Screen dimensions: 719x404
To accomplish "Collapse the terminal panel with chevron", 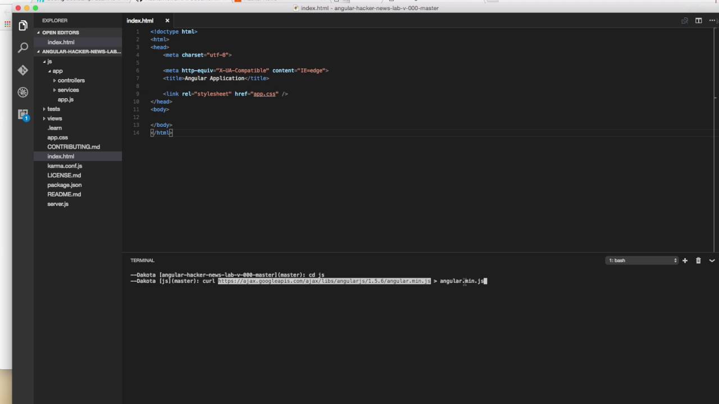I will tap(712, 260).
